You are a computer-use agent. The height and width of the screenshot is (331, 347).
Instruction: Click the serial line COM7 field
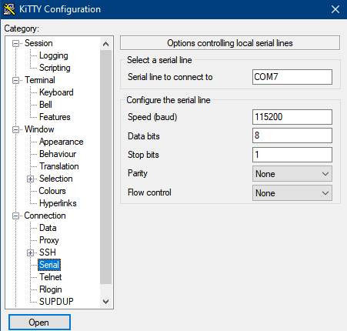tap(292, 77)
